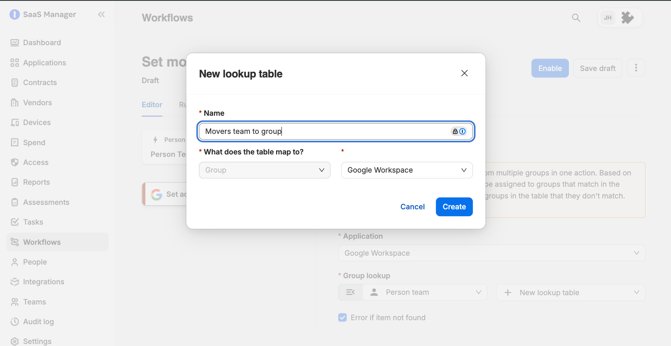This screenshot has height=346, width=671.
Task: Close the New lookup table dialog
Action: tap(464, 73)
